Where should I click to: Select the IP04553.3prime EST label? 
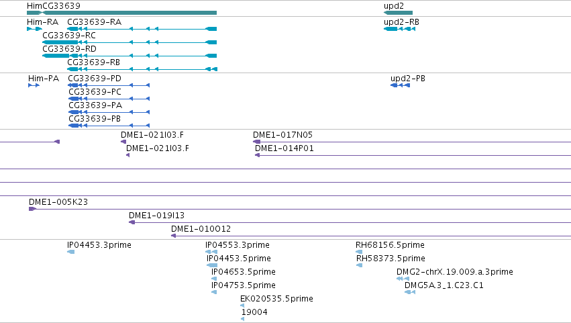[238, 245]
